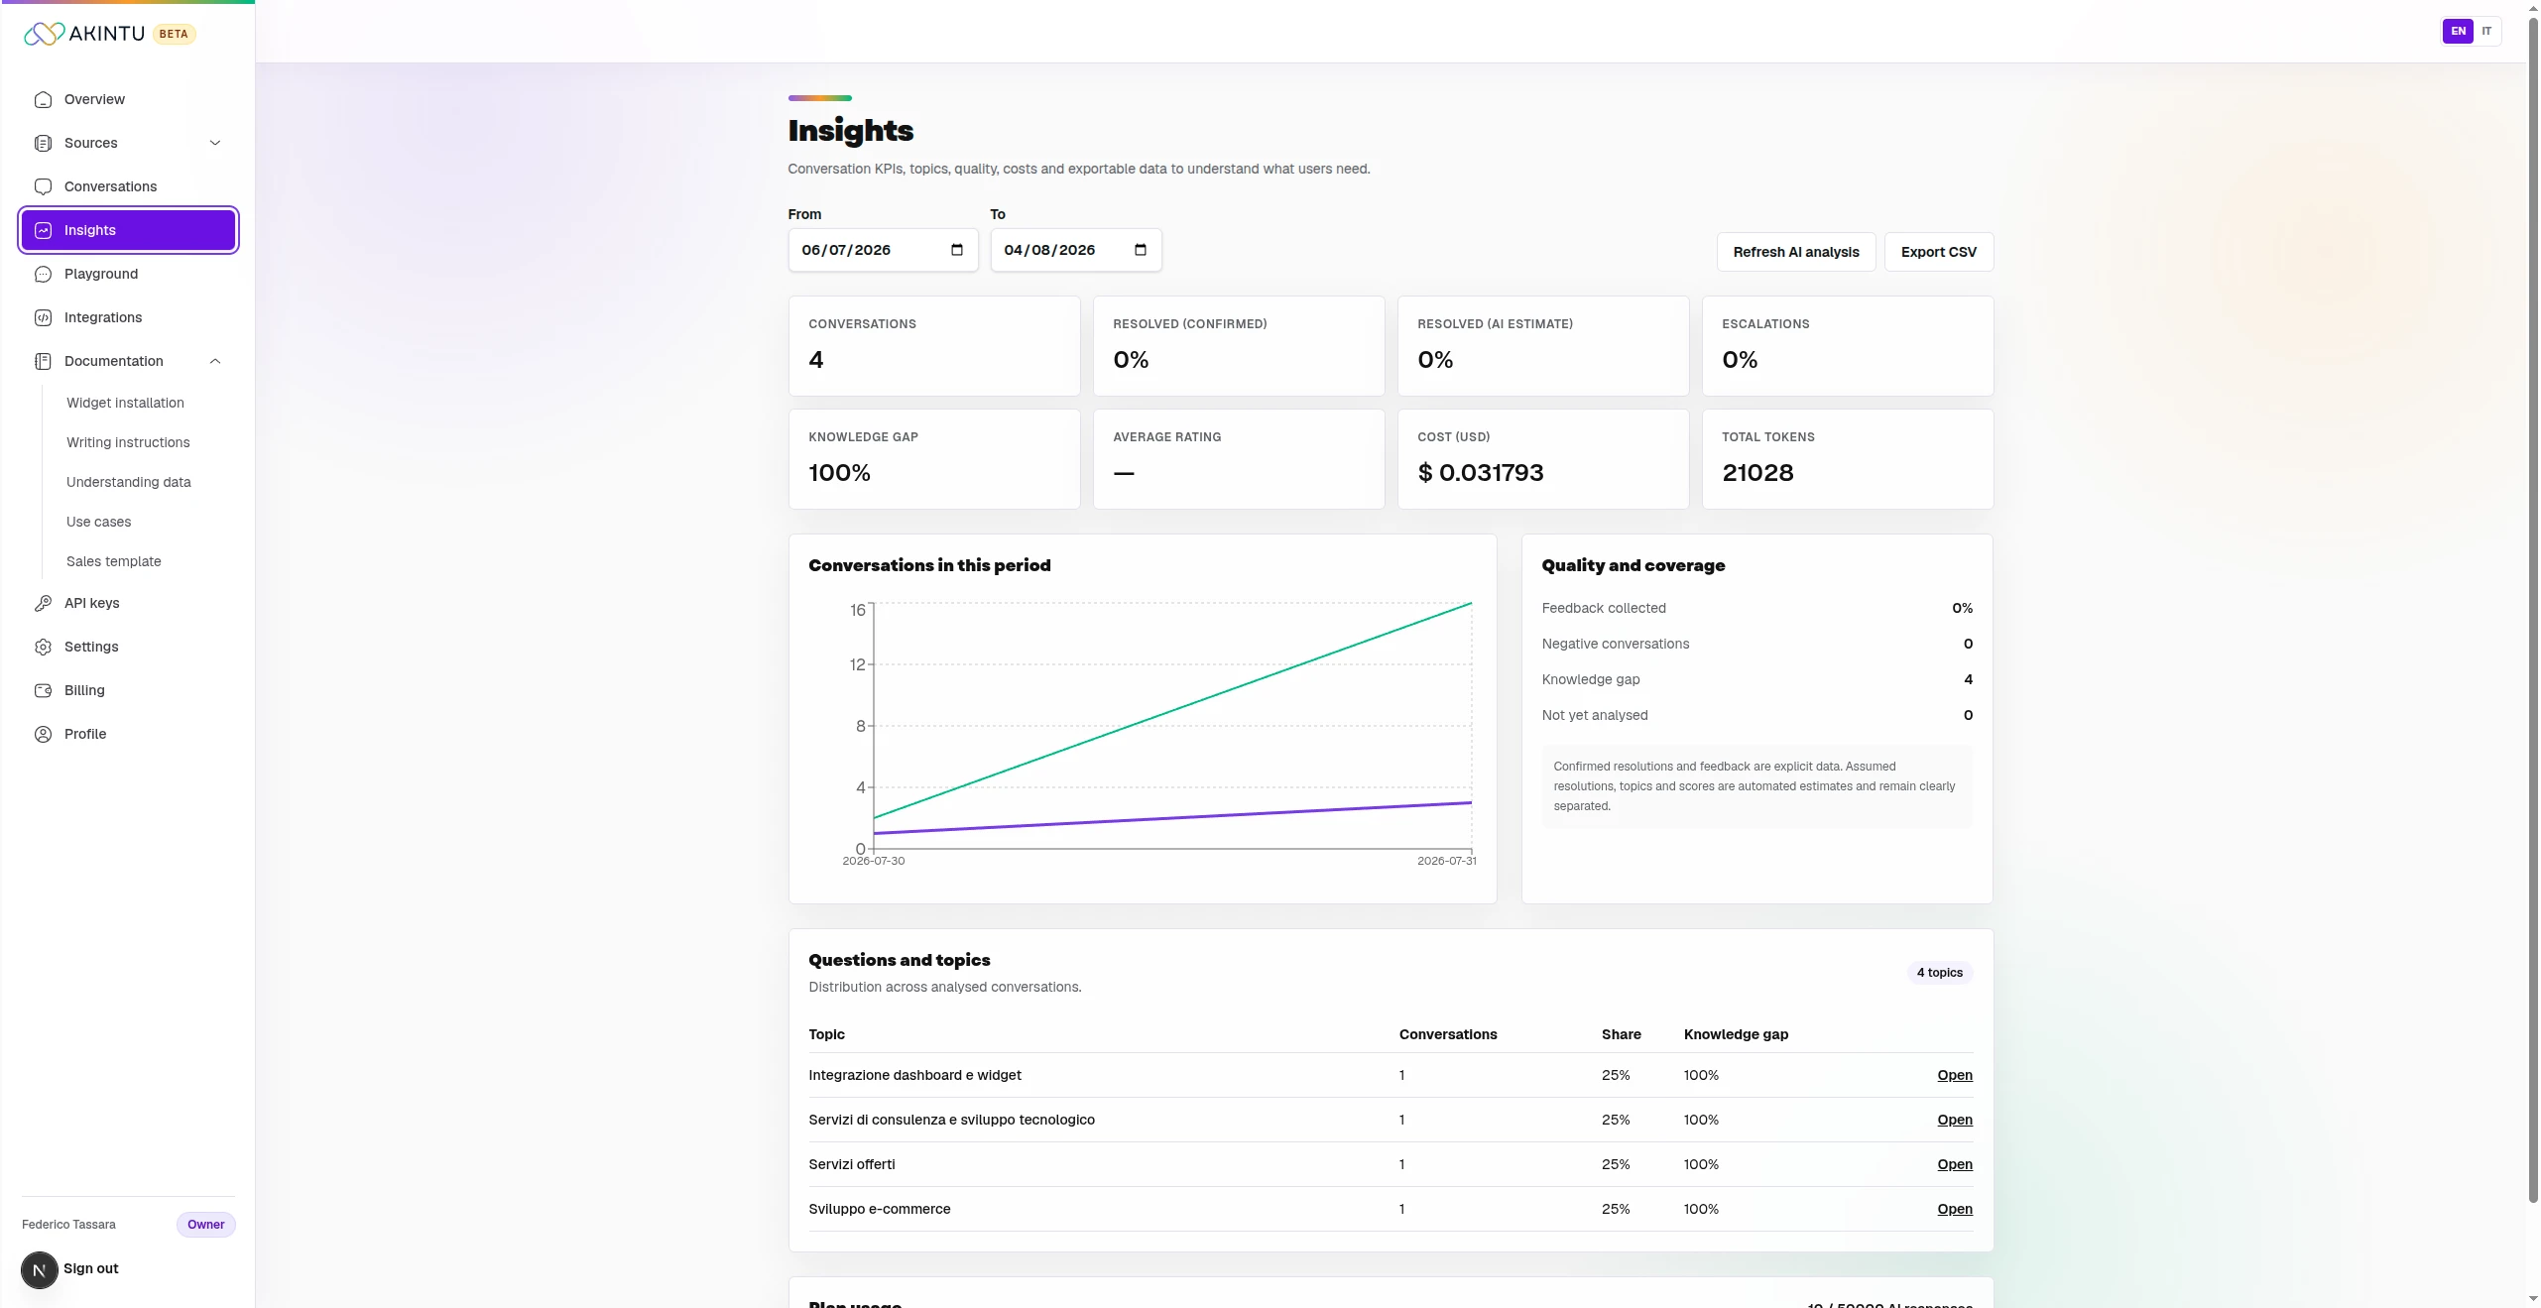The image size is (2541, 1308).
Task: Open the Sales template doc item
Action: (x=114, y=561)
